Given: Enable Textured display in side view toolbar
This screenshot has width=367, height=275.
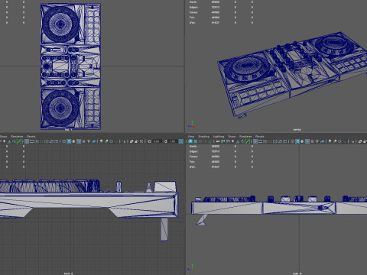Looking at the screenshot, I should [x=312, y=141].
